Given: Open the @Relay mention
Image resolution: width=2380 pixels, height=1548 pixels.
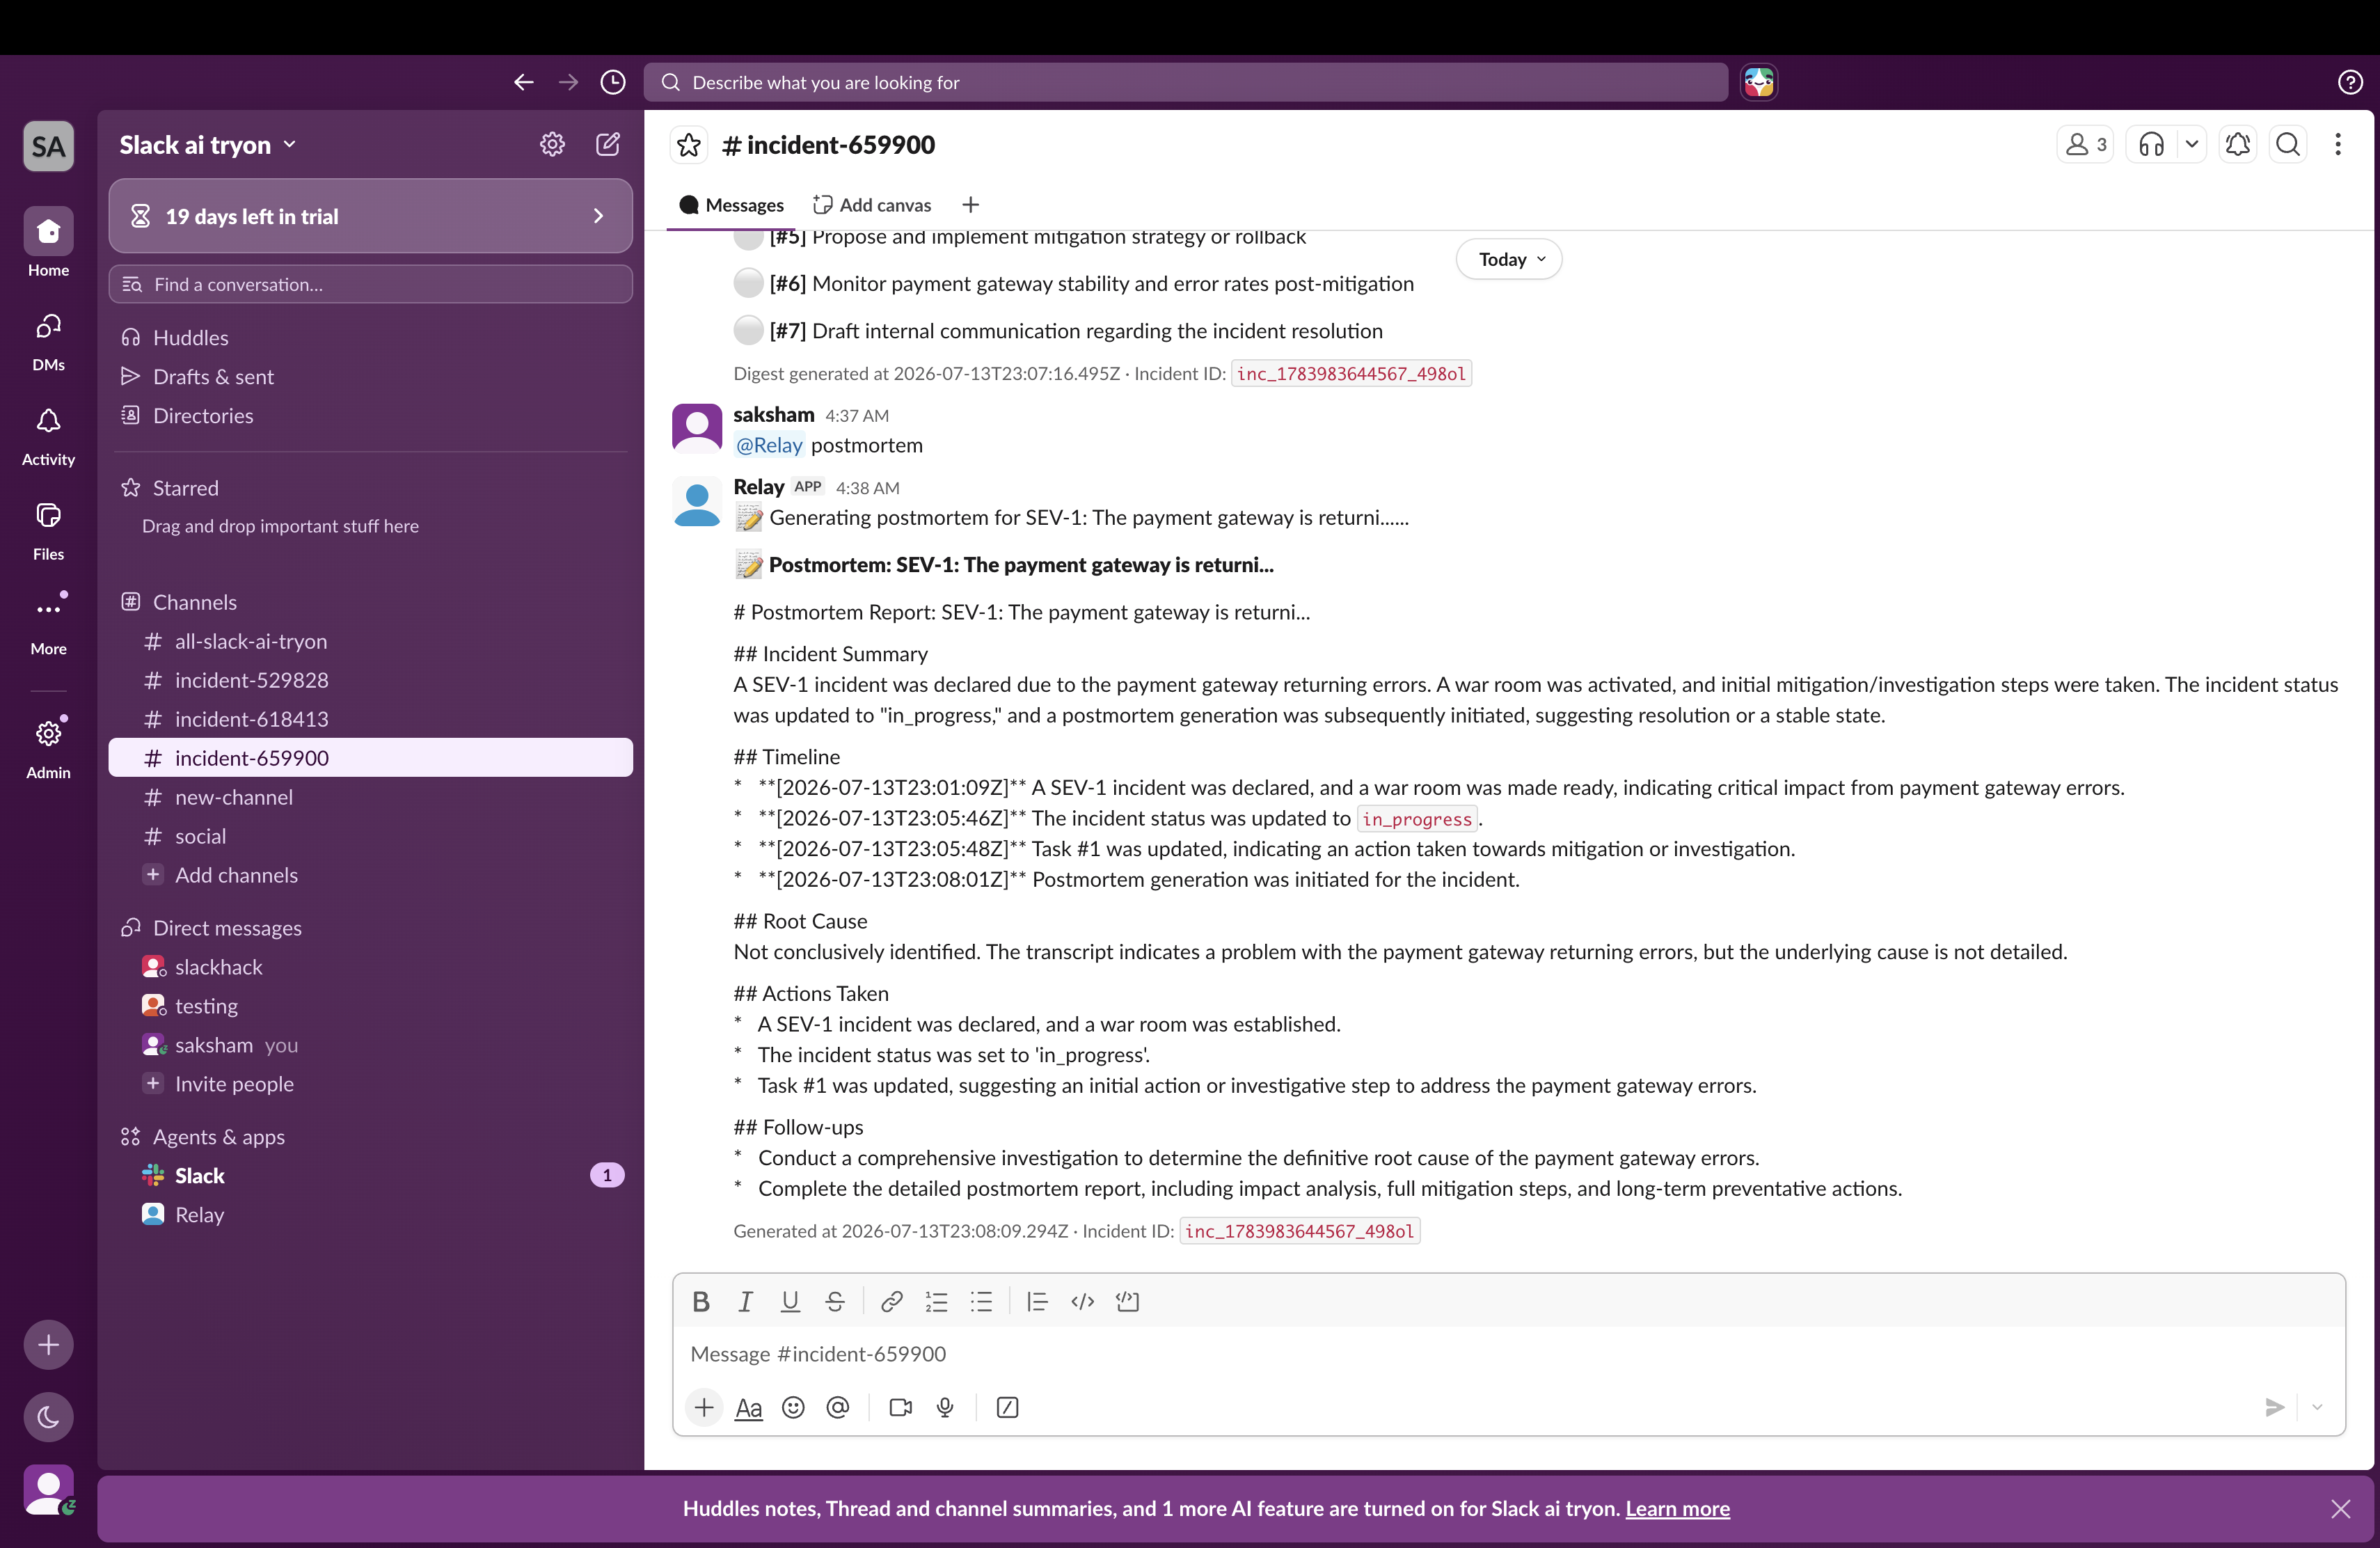Looking at the screenshot, I should 769,445.
